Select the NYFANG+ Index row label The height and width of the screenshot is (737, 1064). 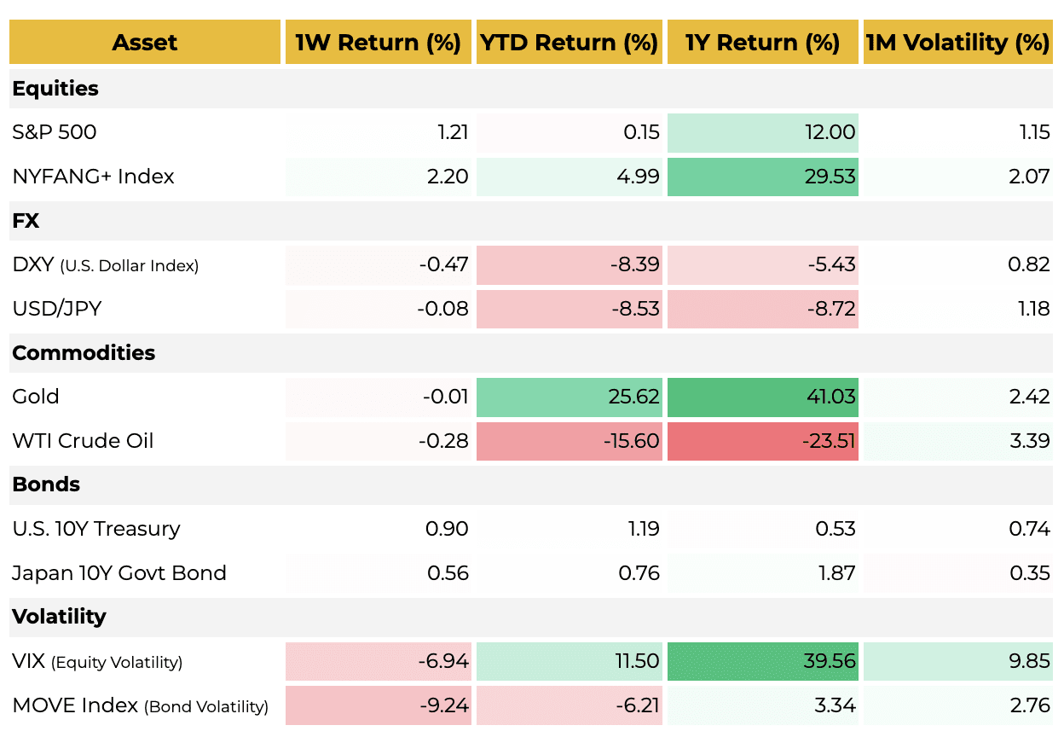tap(93, 177)
